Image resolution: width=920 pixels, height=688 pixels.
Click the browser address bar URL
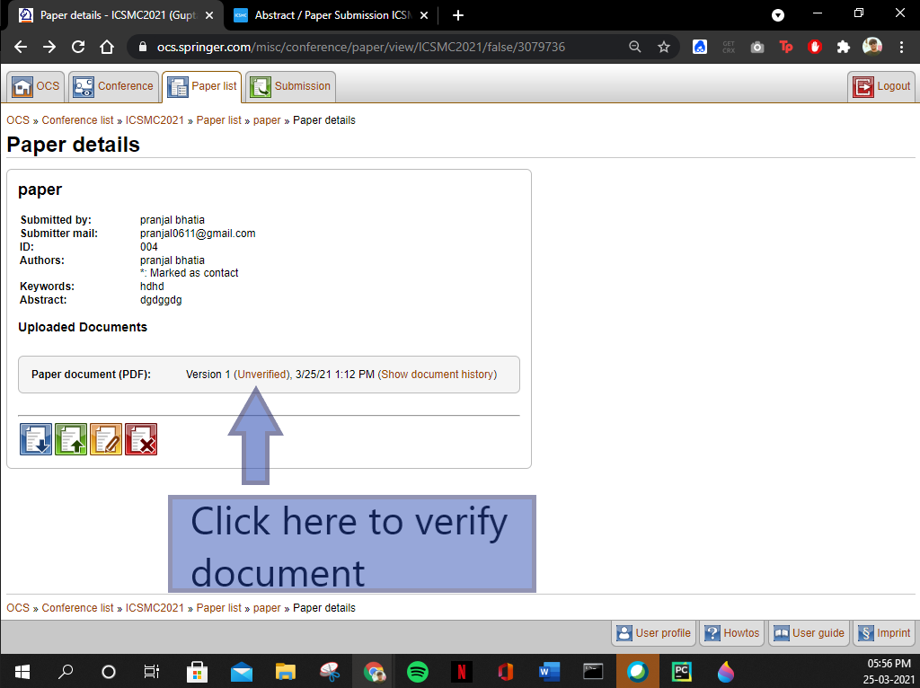[x=361, y=47]
